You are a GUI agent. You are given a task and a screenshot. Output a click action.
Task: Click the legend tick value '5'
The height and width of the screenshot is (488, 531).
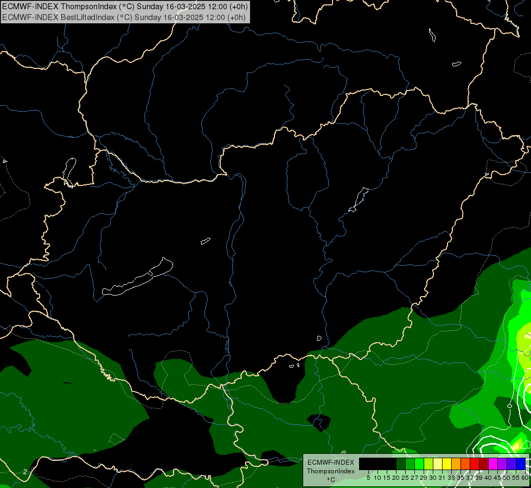(x=368, y=478)
